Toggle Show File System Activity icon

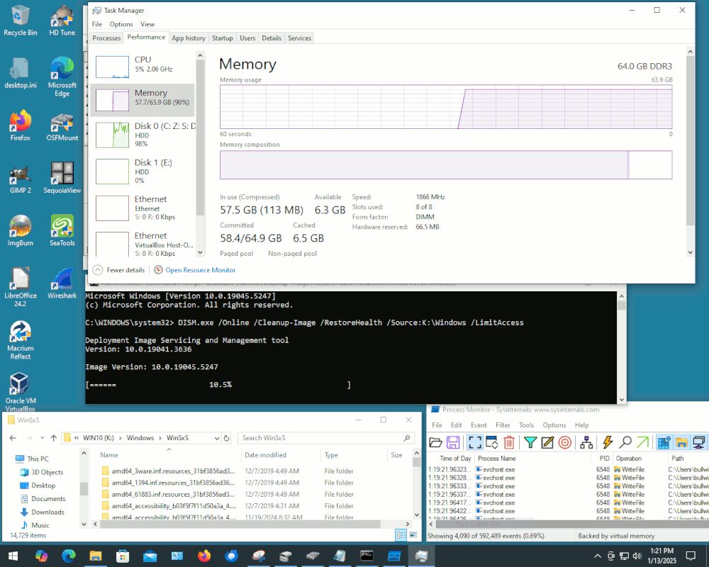681,442
